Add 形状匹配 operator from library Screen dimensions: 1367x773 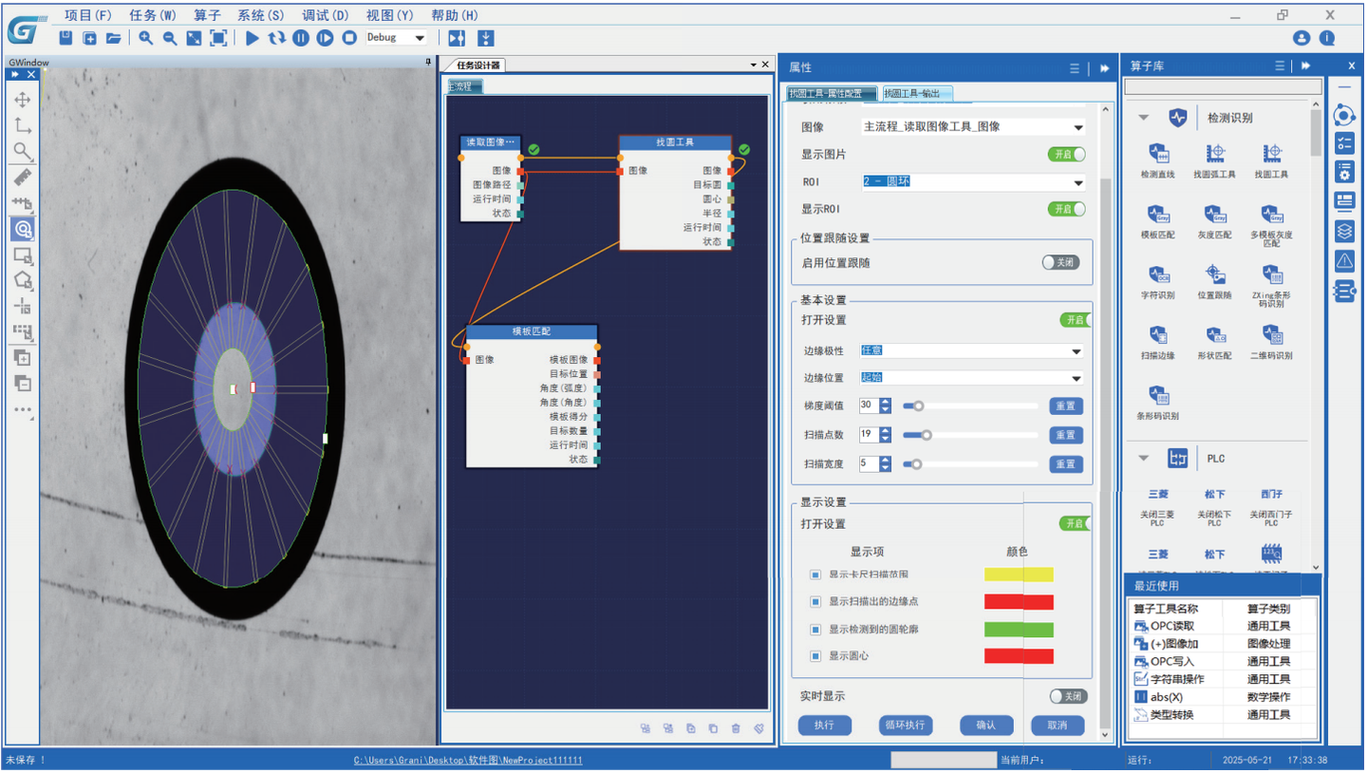click(1215, 343)
